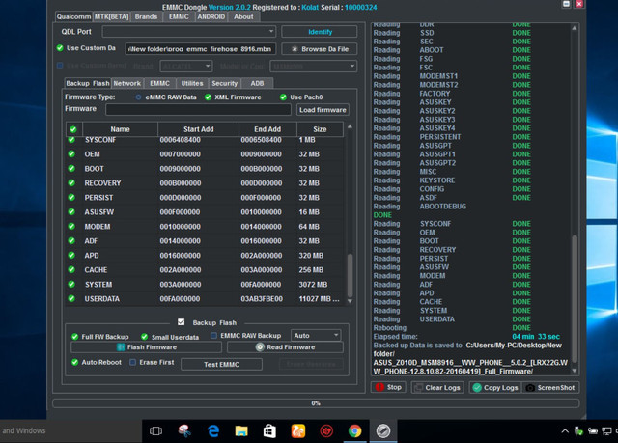Screen dimensions: 618x443
Task: Launch Microsoft Edge from the taskbar
Action: [x=213, y=430]
